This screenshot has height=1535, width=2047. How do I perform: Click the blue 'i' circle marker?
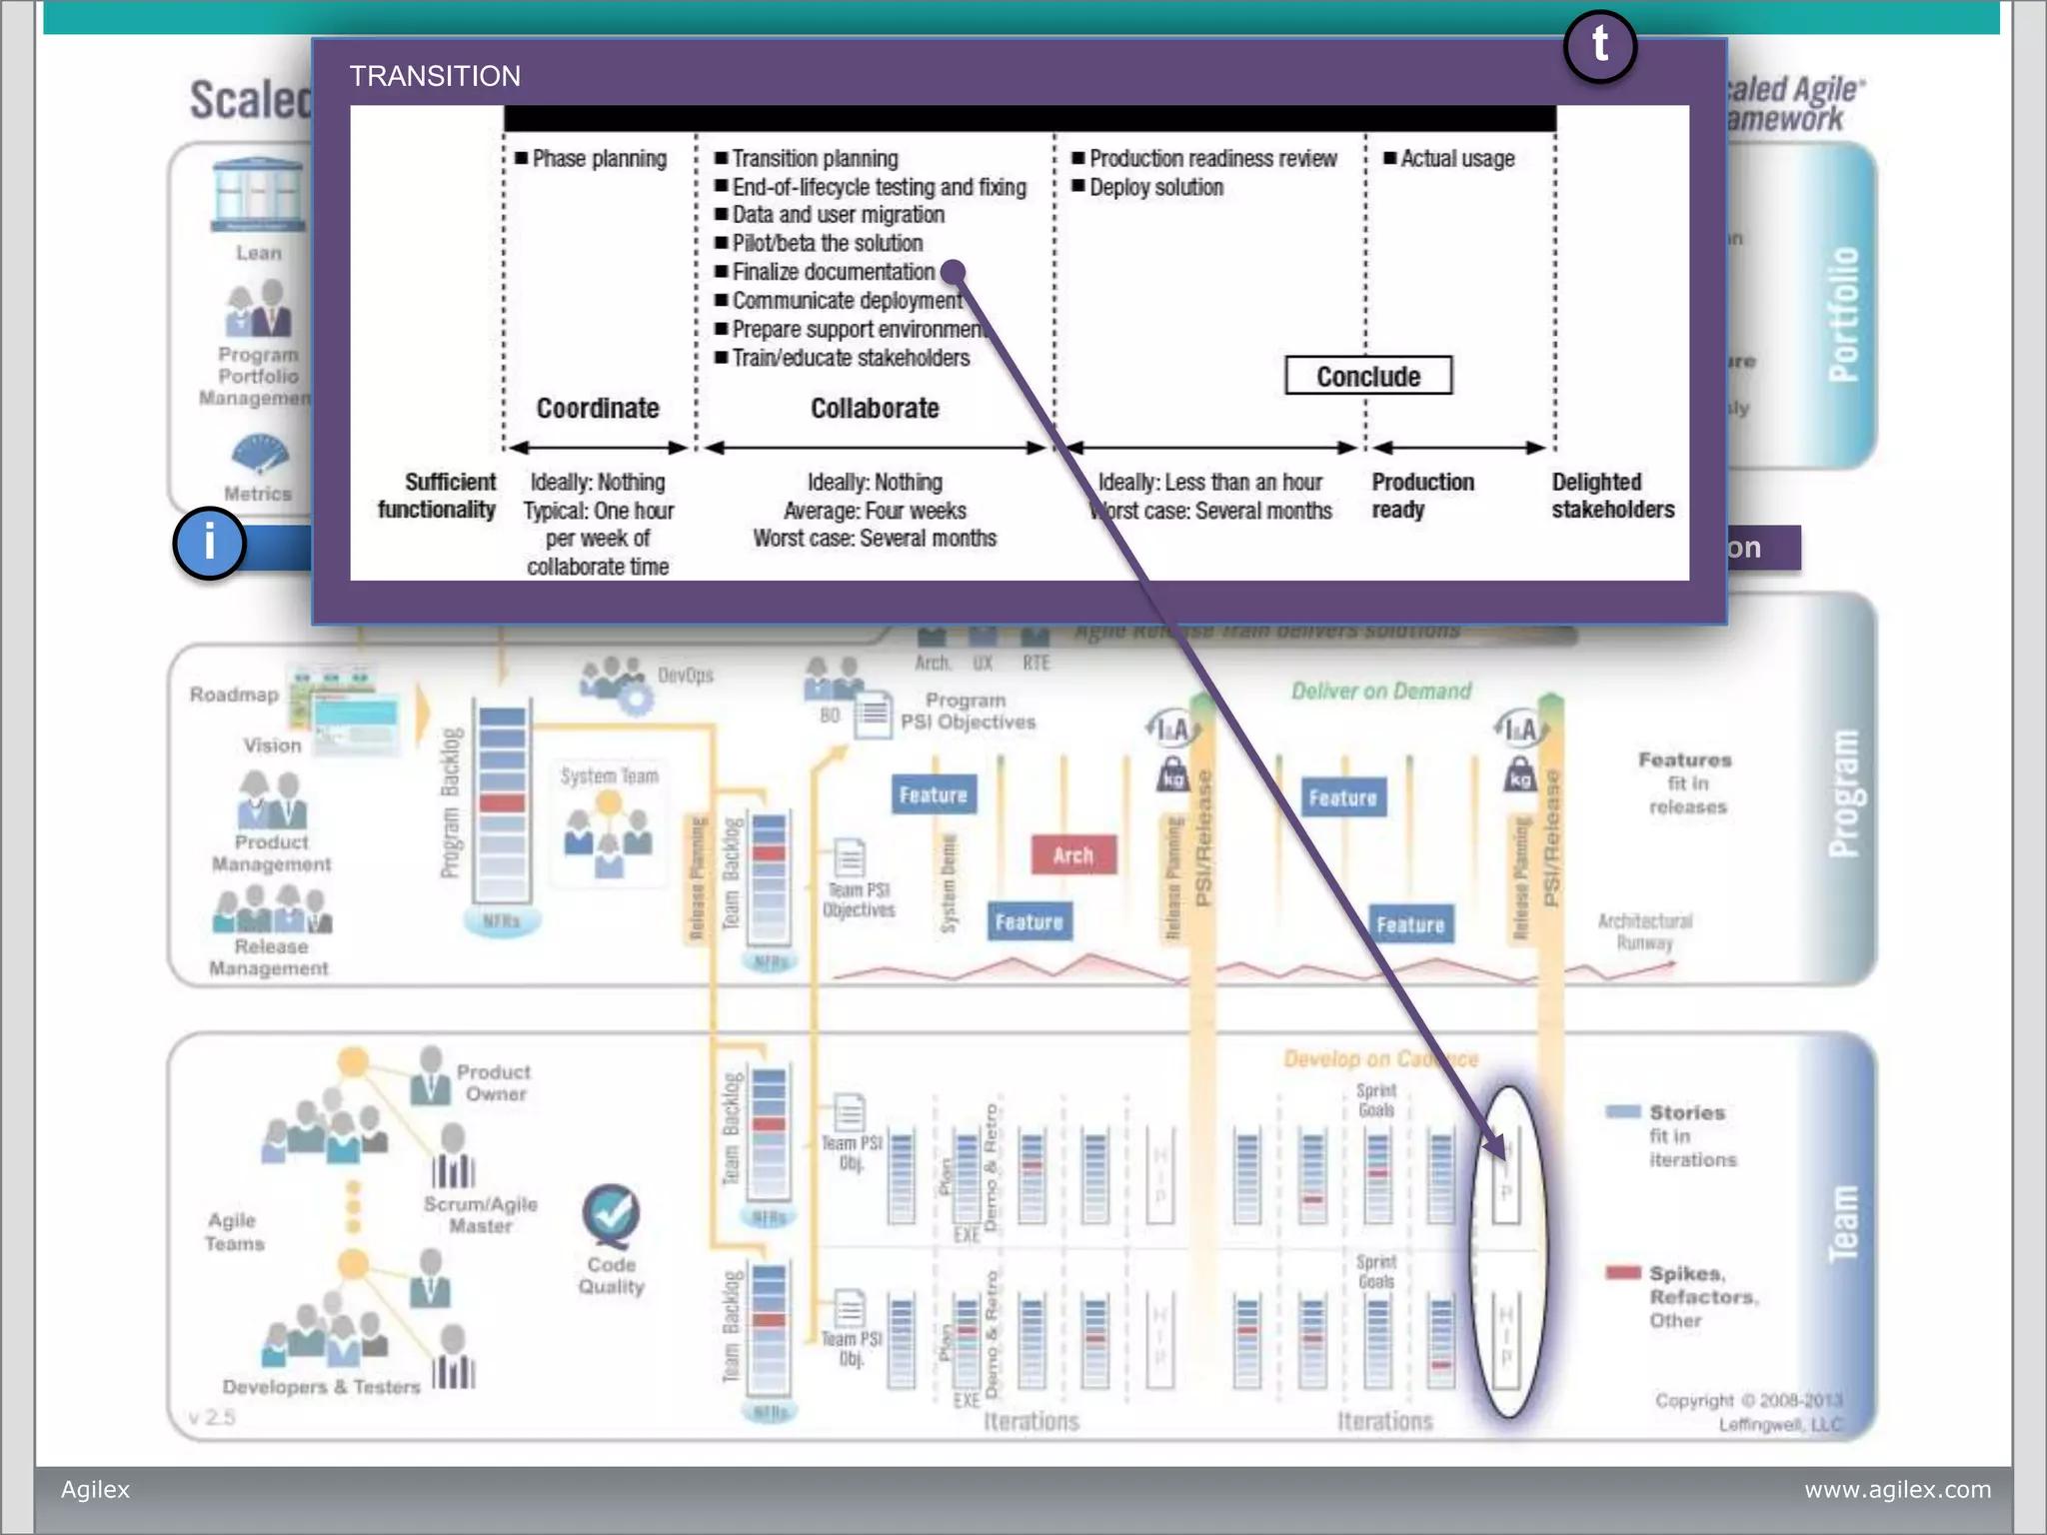tap(209, 544)
